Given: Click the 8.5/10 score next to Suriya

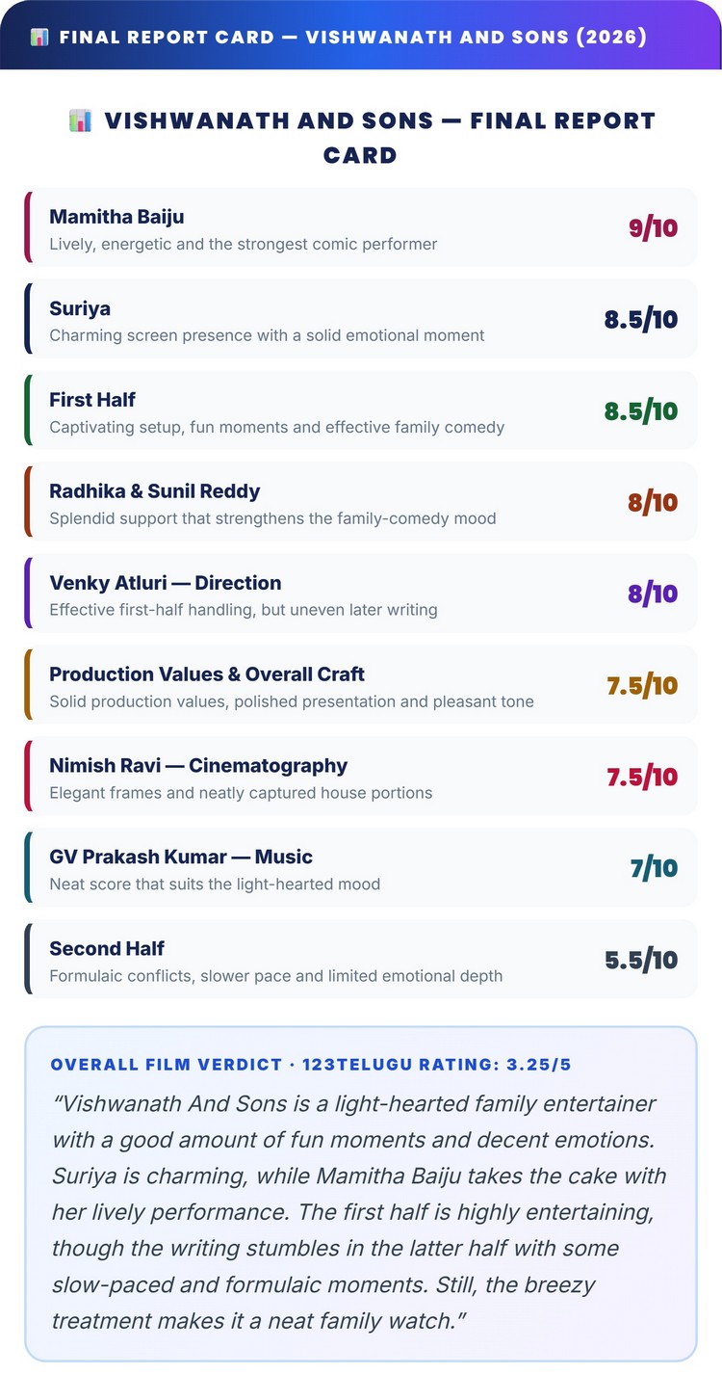Looking at the screenshot, I should click(641, 320).
